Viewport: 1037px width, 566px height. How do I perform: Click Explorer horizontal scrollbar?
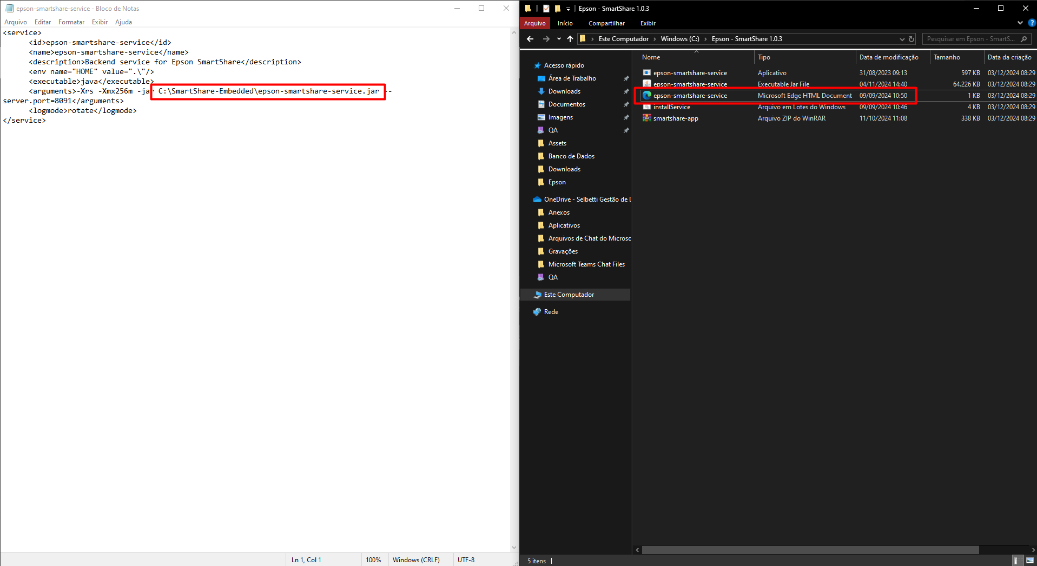[810, 550]
